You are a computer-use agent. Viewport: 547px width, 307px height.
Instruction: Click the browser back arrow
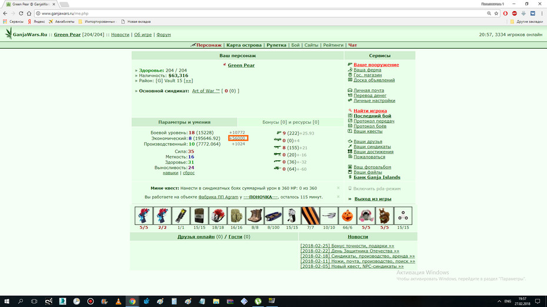point(5,14)
